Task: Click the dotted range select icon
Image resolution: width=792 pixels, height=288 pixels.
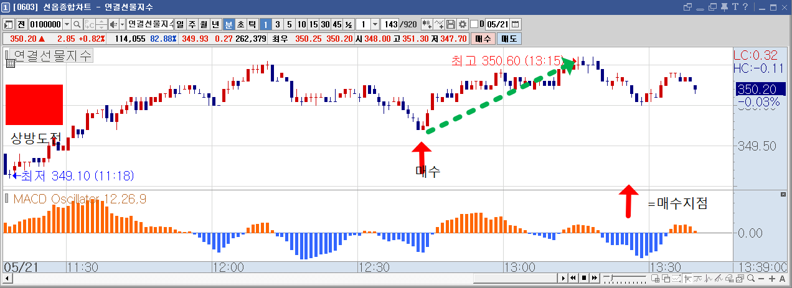Action: coord(676,278)
